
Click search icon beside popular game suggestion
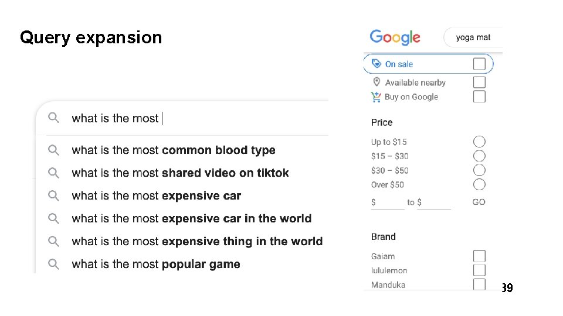(x=53, y=264)
